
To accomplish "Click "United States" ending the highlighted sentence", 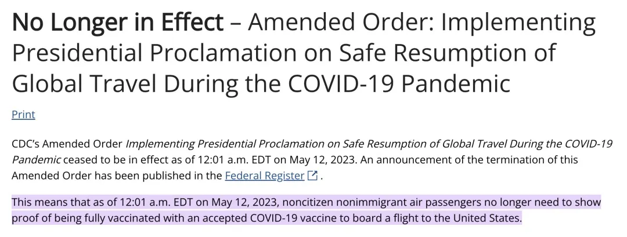I will [x=491, y=218].
